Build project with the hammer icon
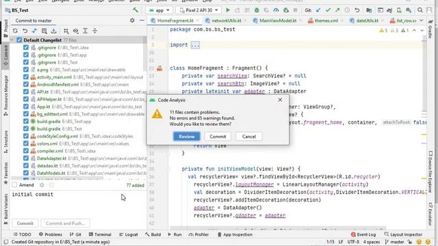 tap(136, 10)
